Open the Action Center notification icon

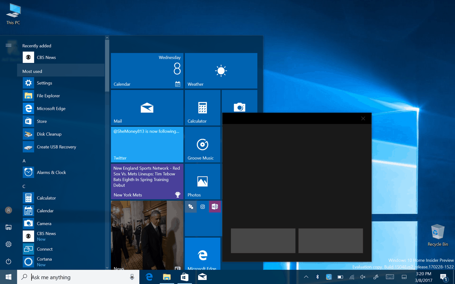coord(444,277)
